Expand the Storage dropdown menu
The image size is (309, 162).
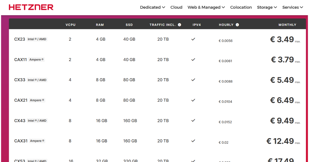coord(267,7)
